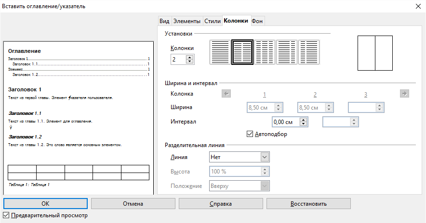
Task: Pick two columns with wider right preset
Action: (309, 52)
